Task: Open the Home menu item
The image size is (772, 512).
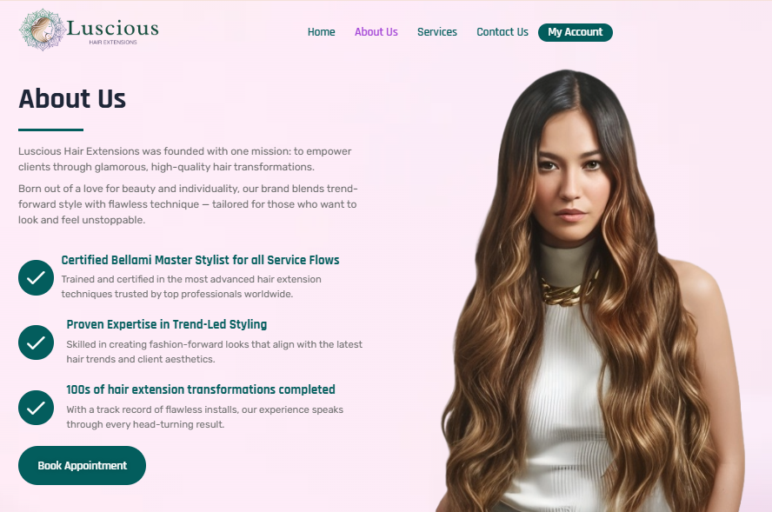Action: click(321, 32)
